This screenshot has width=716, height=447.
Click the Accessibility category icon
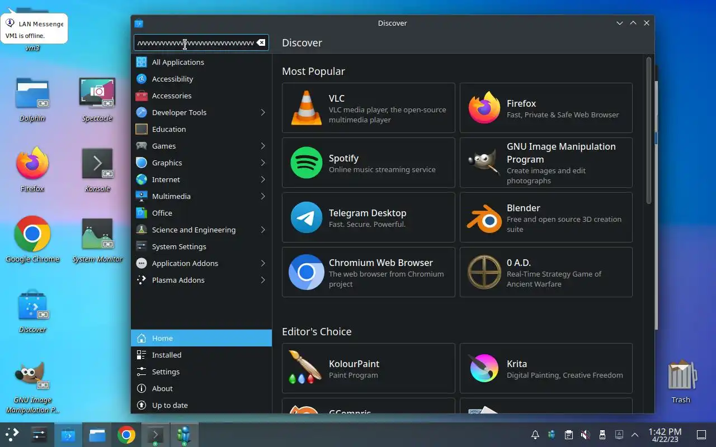[142, 79]
